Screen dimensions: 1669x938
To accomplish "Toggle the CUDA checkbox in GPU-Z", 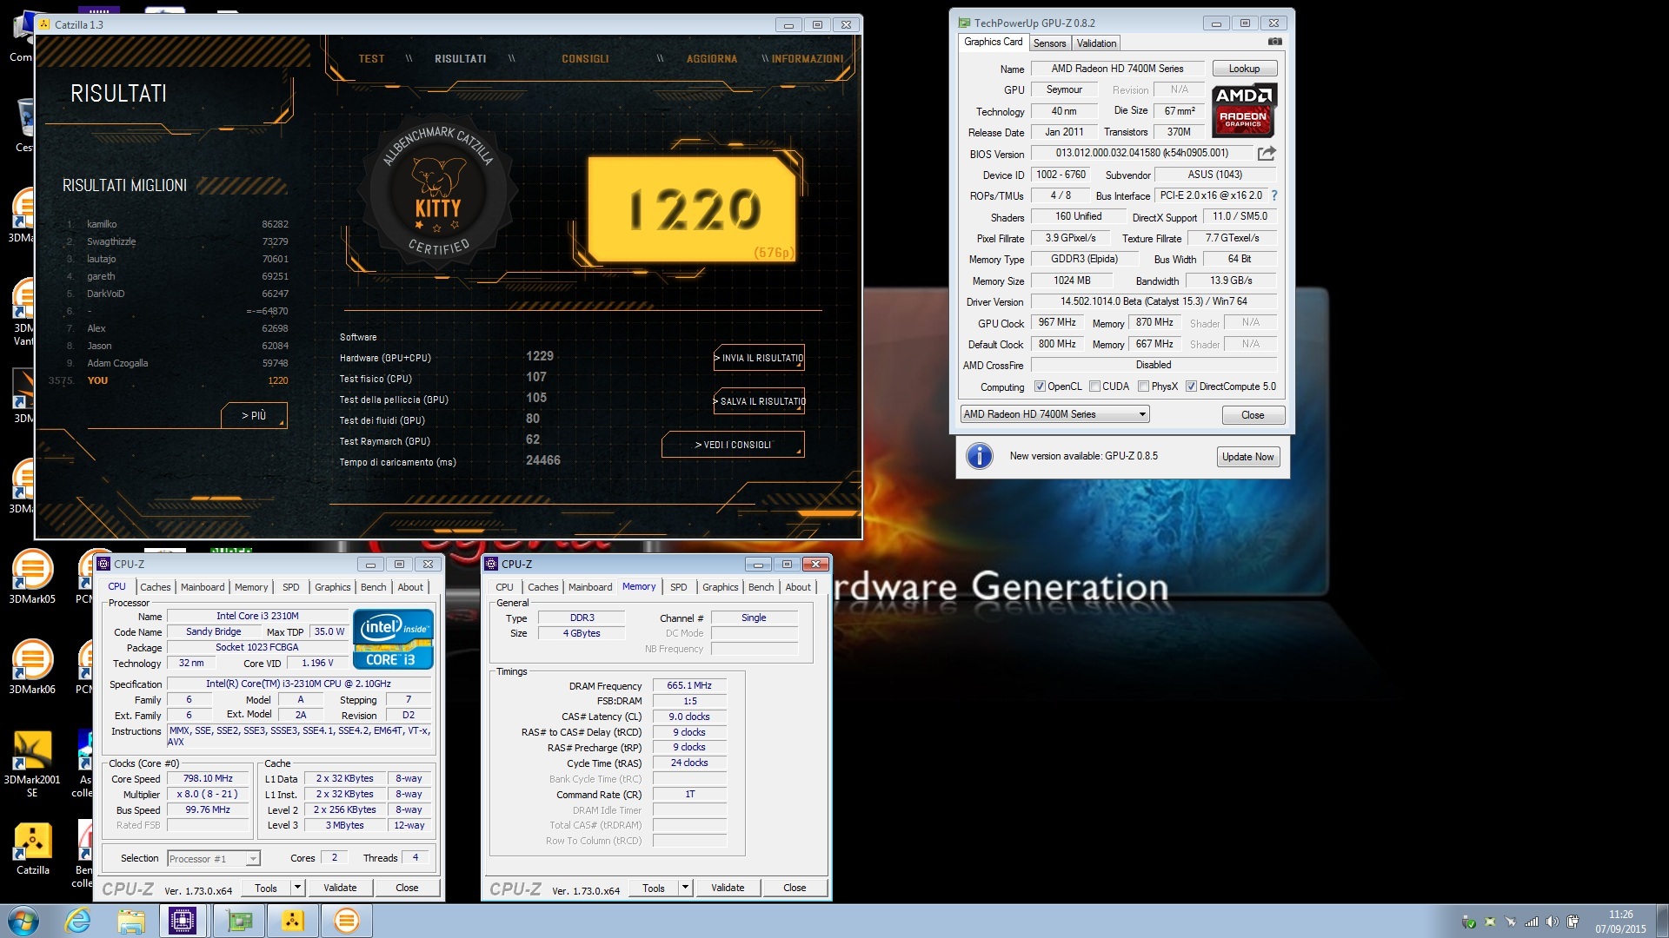I will click(x=1094, y=386).
